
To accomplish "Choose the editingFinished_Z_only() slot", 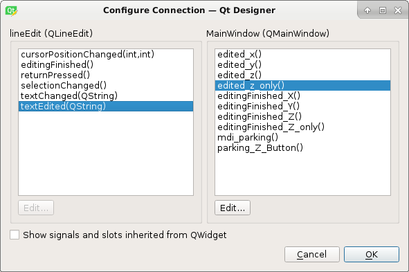I will click(302, 127).
